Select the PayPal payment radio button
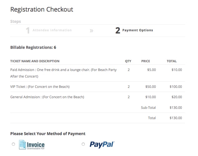Image resolution: width=198 pixels, height=156 pixels. pos(83,144)
